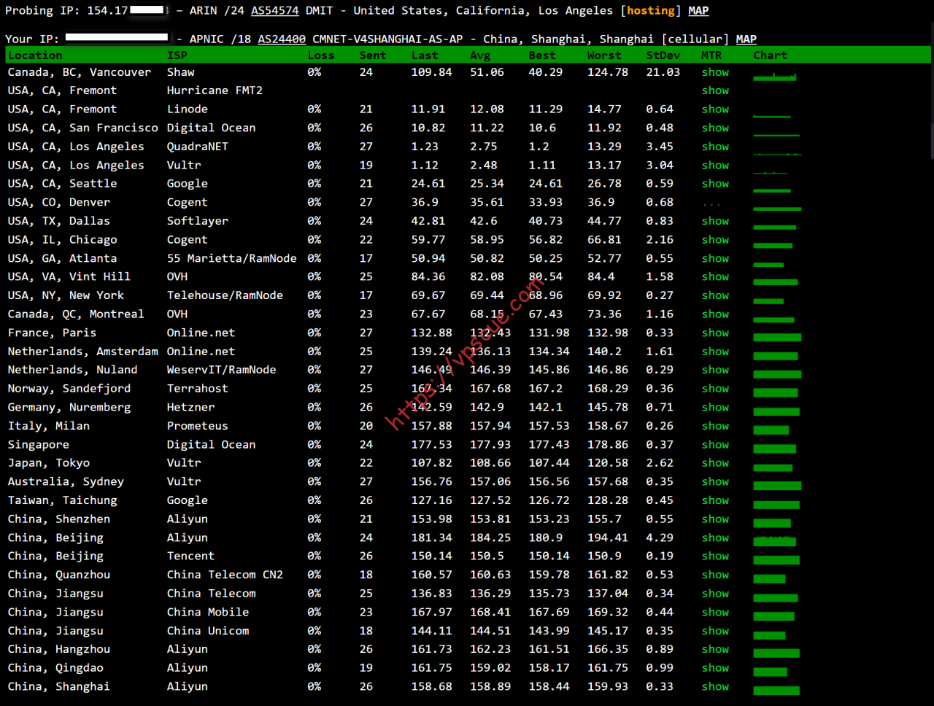
Task: Click the vertical scrollbar thumb at right edge
Action: click(x=932, y=141)
